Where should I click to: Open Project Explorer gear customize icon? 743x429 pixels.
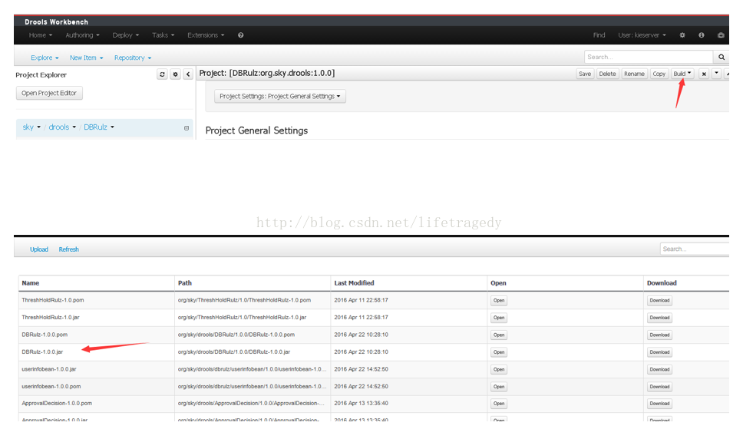tap(175, 74)
